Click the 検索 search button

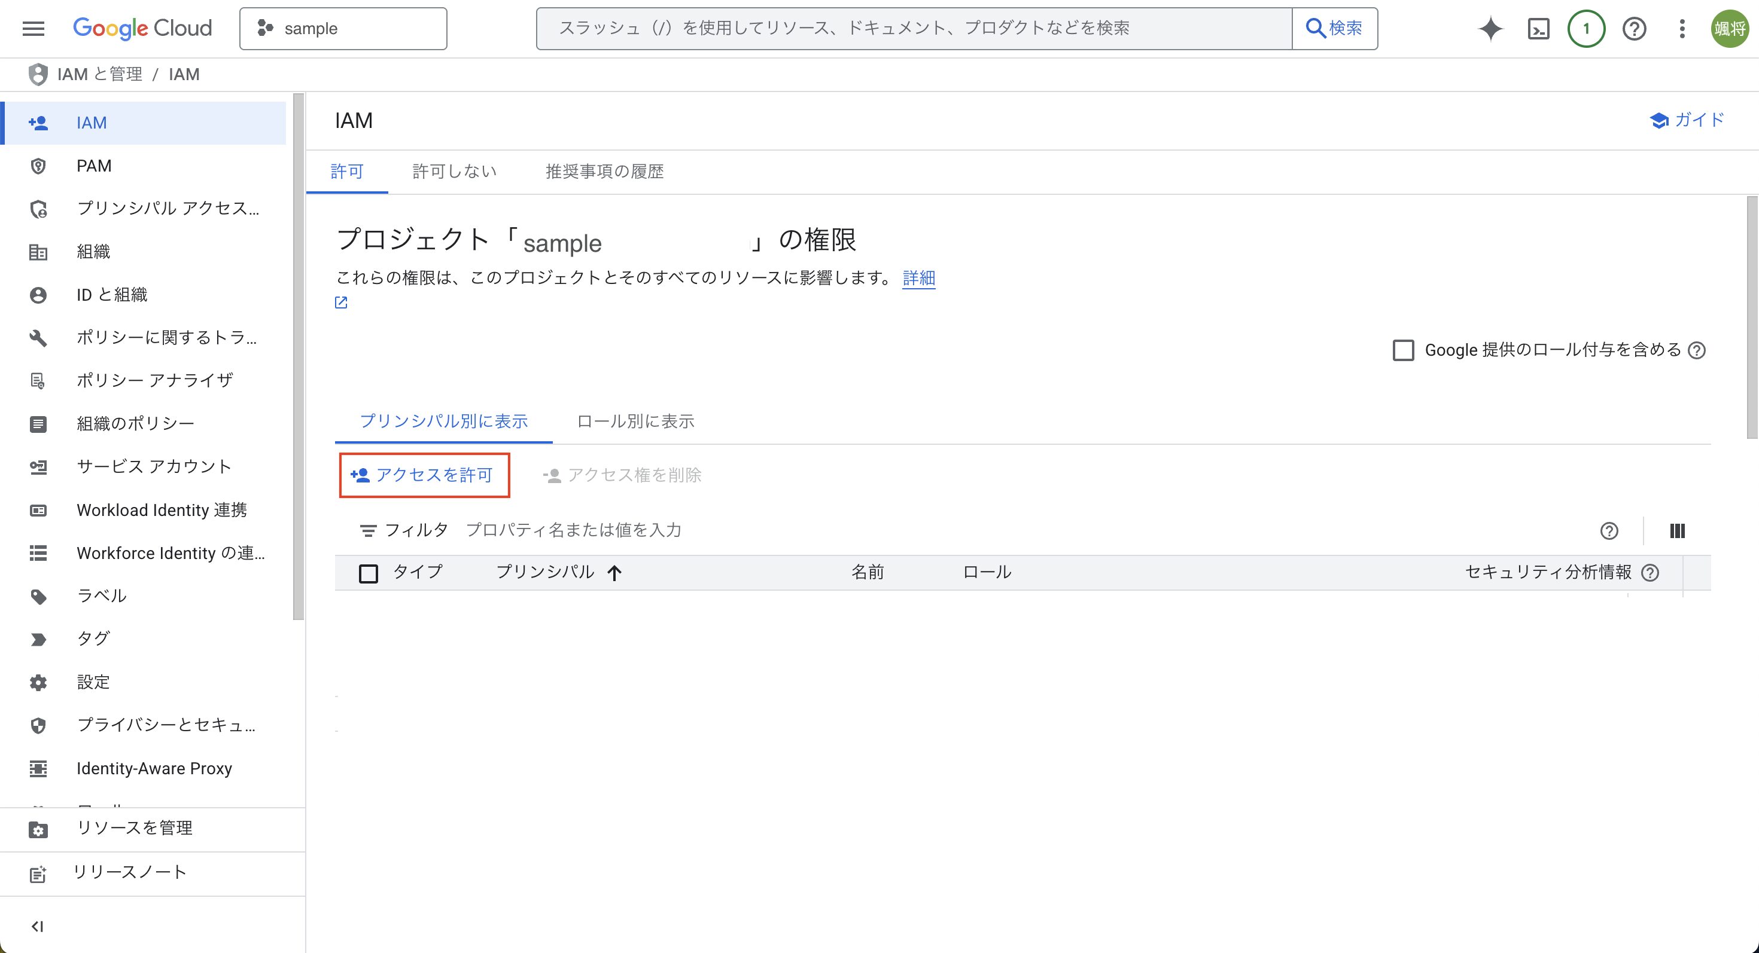coord(1335,29)
